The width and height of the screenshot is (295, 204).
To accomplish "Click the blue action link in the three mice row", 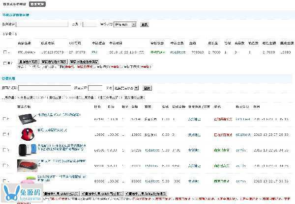I will [x=193, y=150].
